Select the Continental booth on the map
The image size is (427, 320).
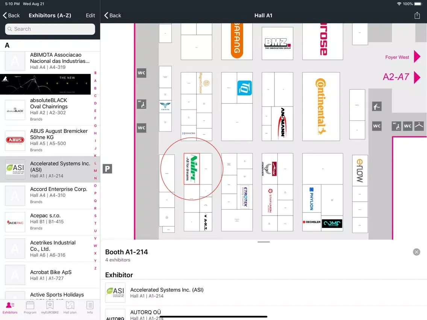coord(321,106)
